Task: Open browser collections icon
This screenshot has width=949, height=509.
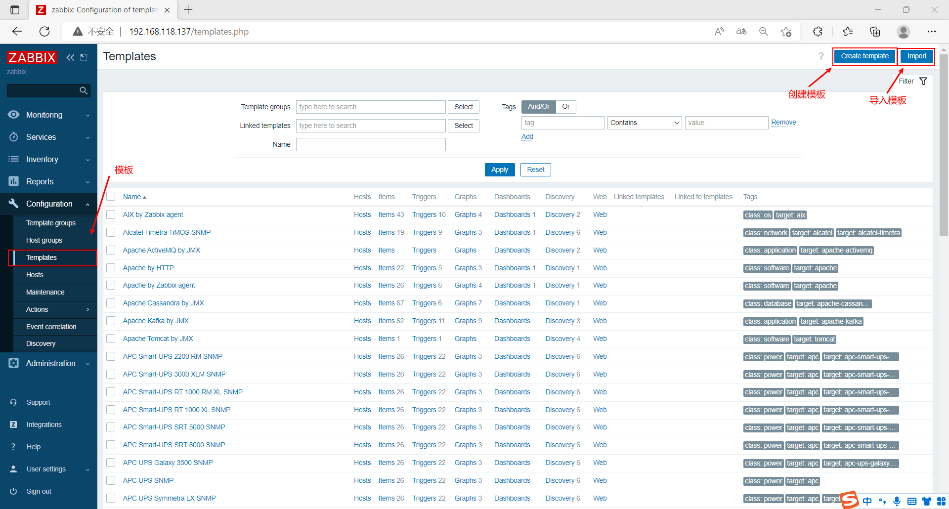Action: [875, 32]
